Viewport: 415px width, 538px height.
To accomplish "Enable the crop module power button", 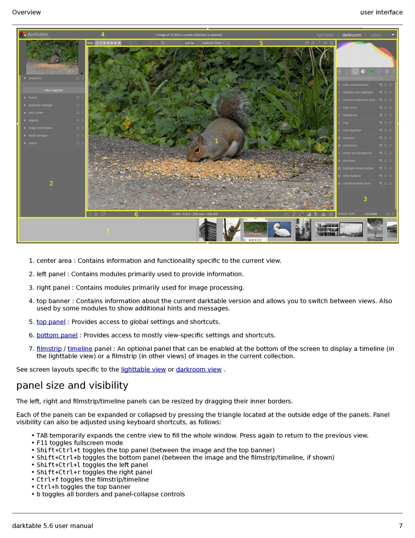I will click(339, 123).
